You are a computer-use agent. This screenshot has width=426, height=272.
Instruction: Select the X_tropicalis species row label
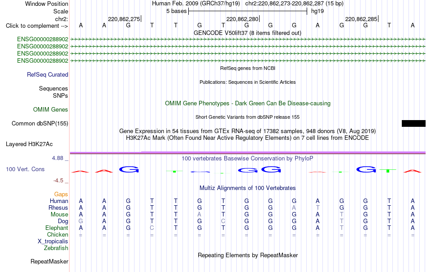[x=53, y=242]
